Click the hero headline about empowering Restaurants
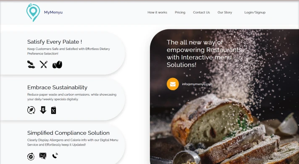 (205, 54)
